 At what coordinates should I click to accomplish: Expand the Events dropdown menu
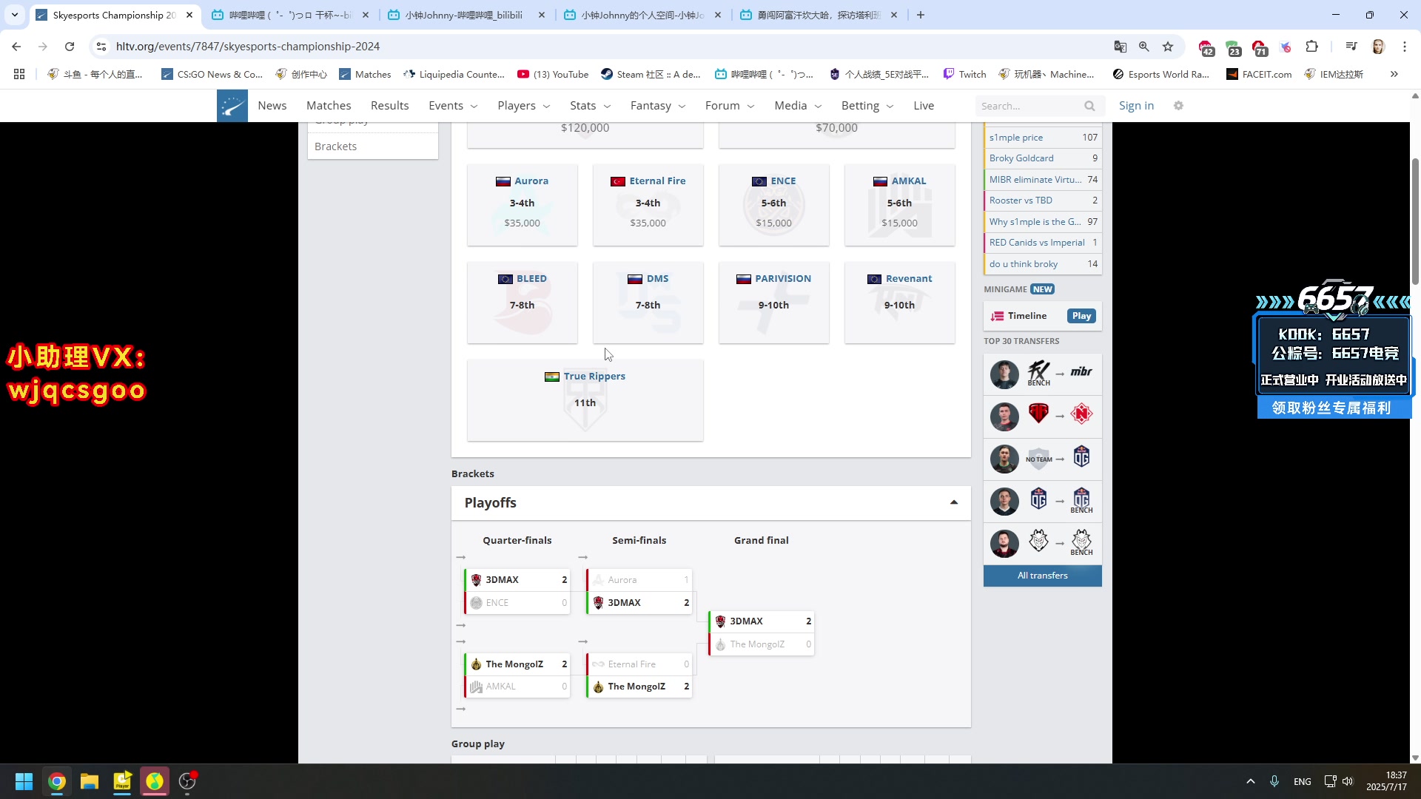click(x=454, y=106)
